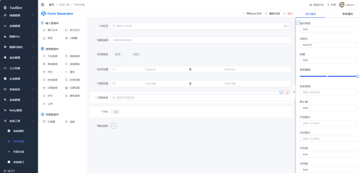Collapse the 系统工具 sidebar menu
Image resolution: width=361 pixels, height=173 pixels.
click(x=19, y=121)
